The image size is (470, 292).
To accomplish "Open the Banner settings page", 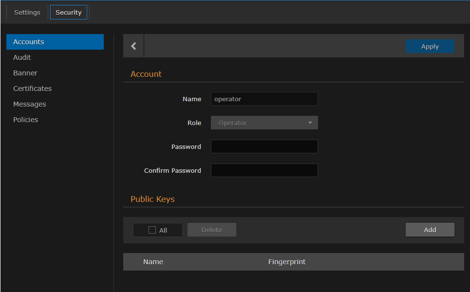I will (x=25, y=73).
